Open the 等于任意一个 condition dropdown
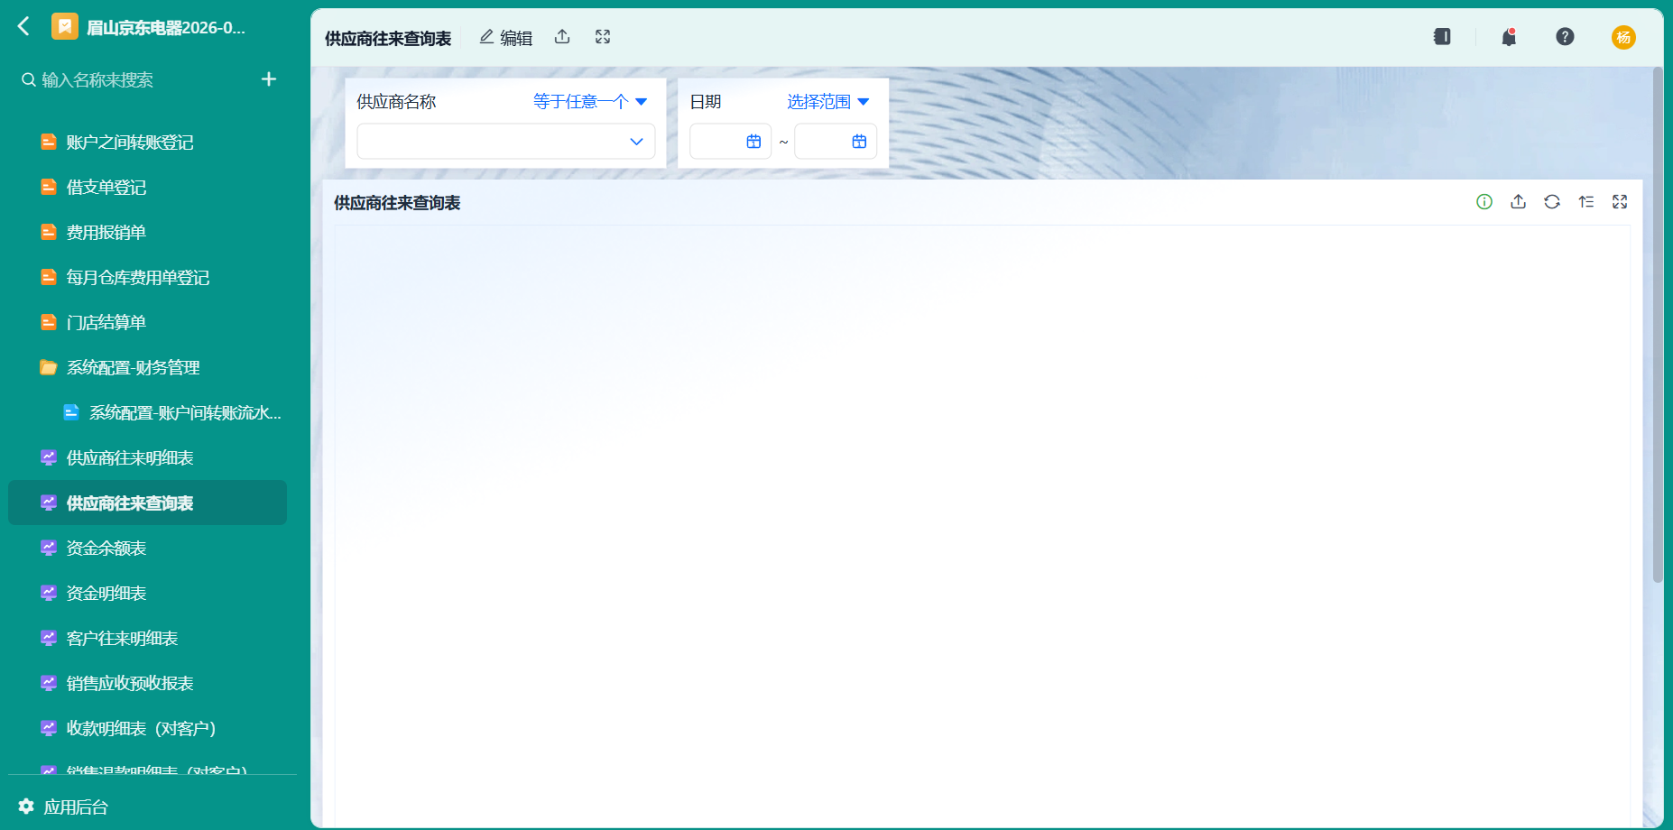This screenshot has height=830, width=1673. 590,102
